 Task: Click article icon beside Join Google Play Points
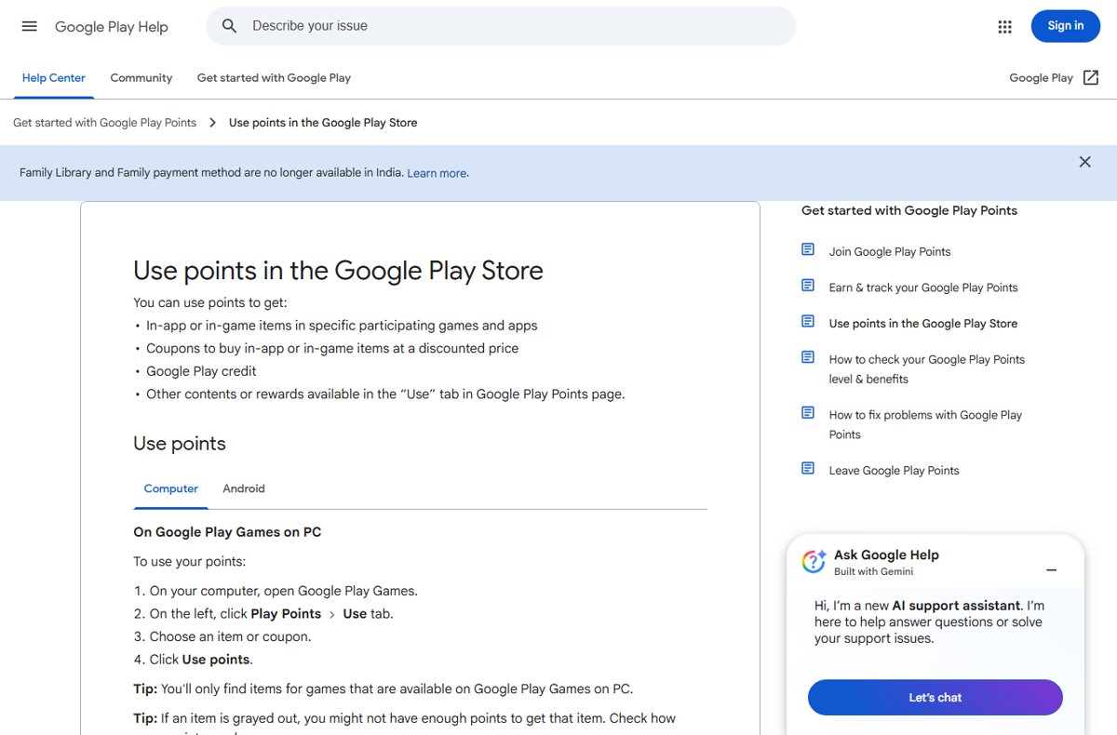tap(808, 249)
